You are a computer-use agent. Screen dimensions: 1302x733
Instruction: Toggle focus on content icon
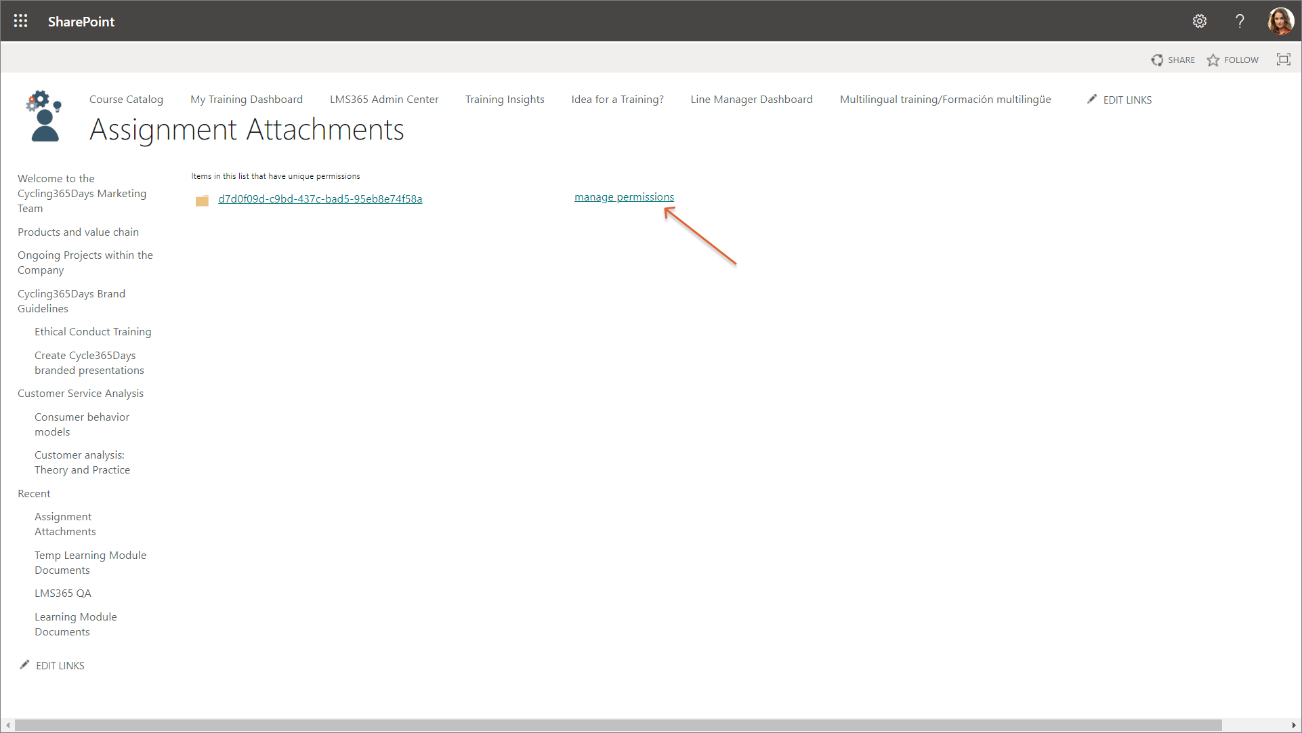point(1283,60)
